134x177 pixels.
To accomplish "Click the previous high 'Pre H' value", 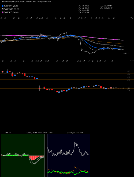I will [x=84, y=8].
